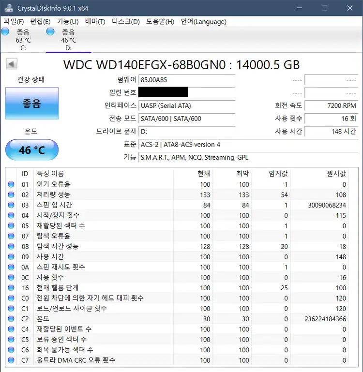Open the 도움말(H) menu
363x372 pixels.
pyautogui.click(x=160, y=22)
